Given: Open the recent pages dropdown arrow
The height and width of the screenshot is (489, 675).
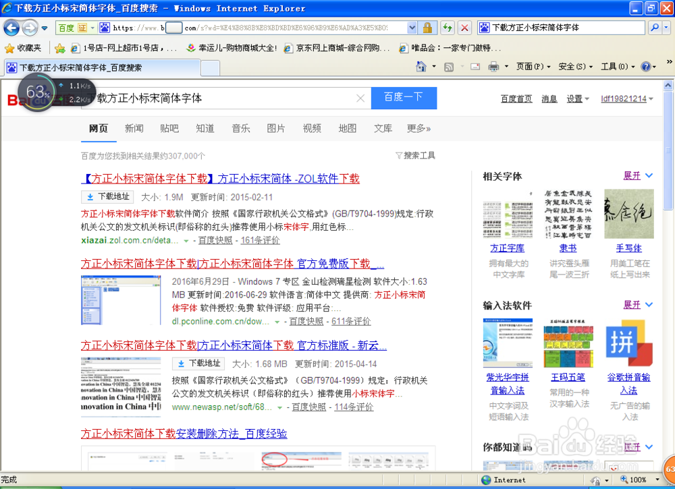Looking at the screenshot, I should tap(45, 28).
